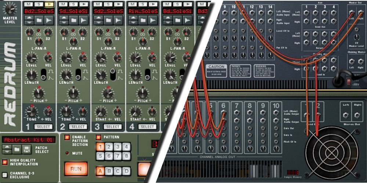Open sample browser folder for channel 1
This screenshot has height=183, width=367.
(x=39, y=20)
